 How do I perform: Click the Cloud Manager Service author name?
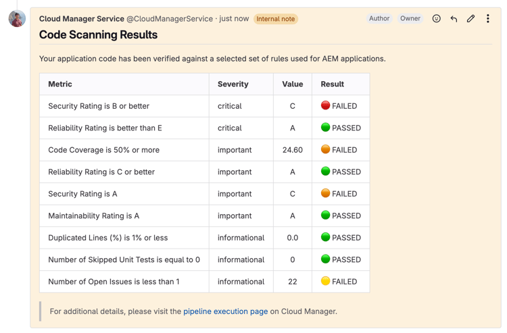tap(82, 19)
